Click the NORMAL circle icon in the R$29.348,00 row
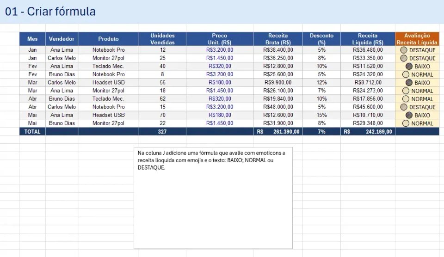This screenshot has height=257, width=444. pos(406,123)
